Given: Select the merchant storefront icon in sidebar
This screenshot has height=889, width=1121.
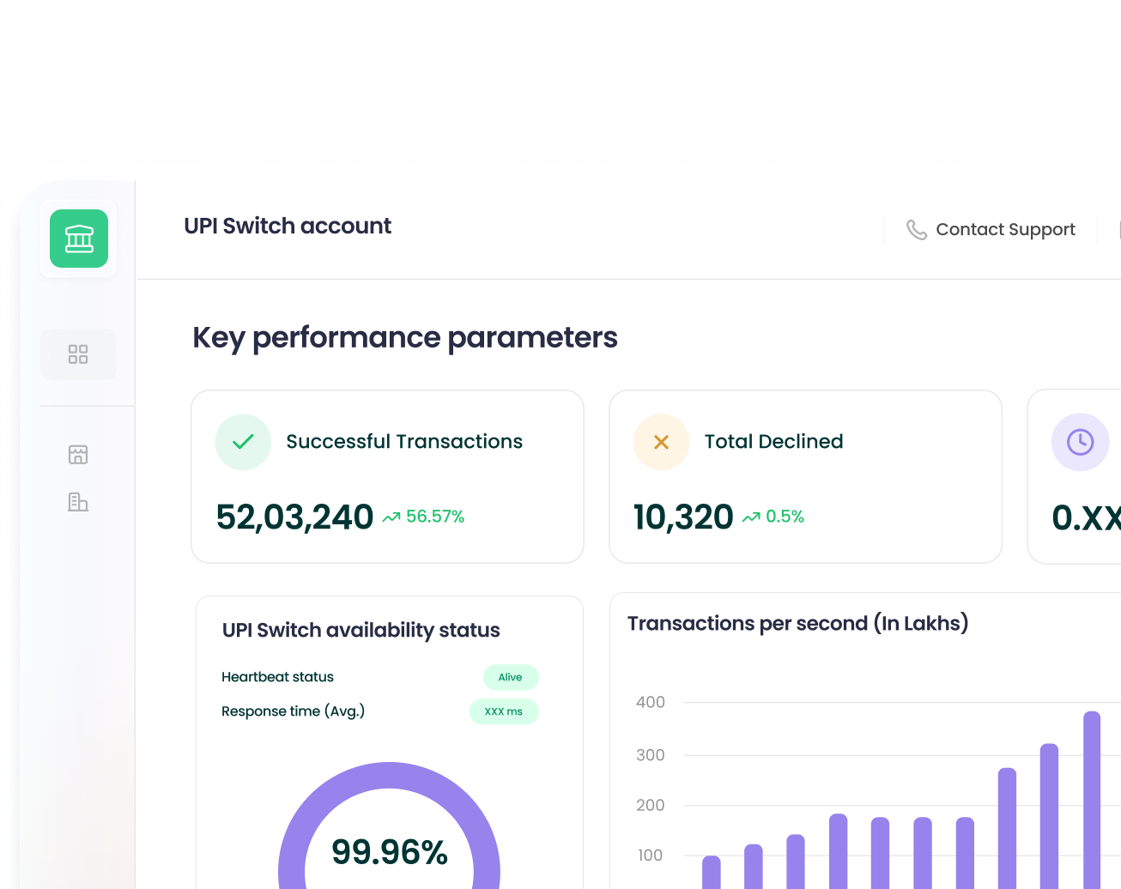Looking at the screenshot, I should tap(78, 455).
